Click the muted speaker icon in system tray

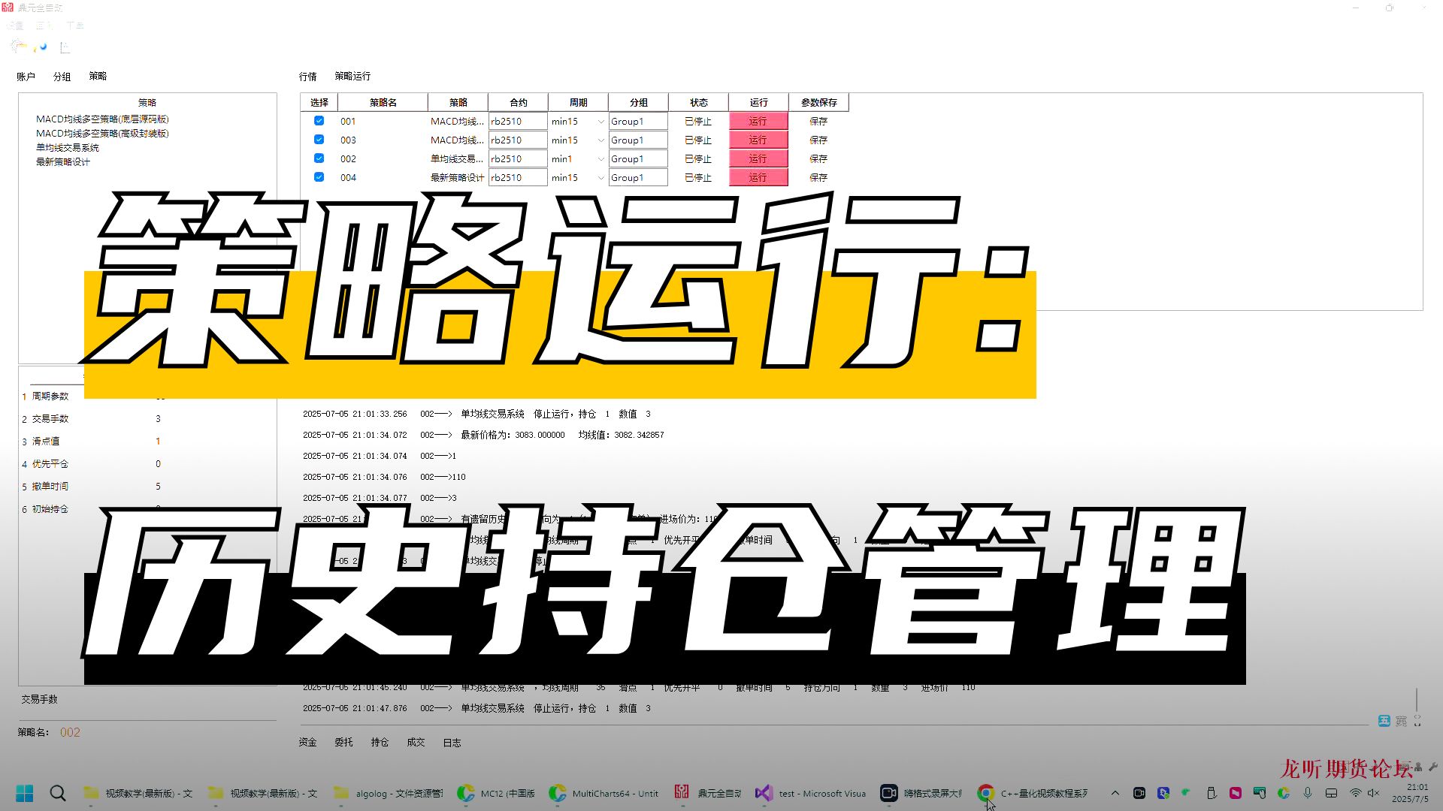click(x=1374, y=793)
